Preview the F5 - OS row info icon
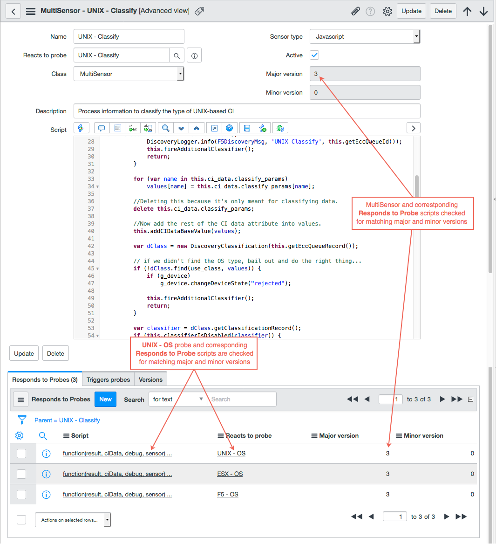 coord(46,495)
